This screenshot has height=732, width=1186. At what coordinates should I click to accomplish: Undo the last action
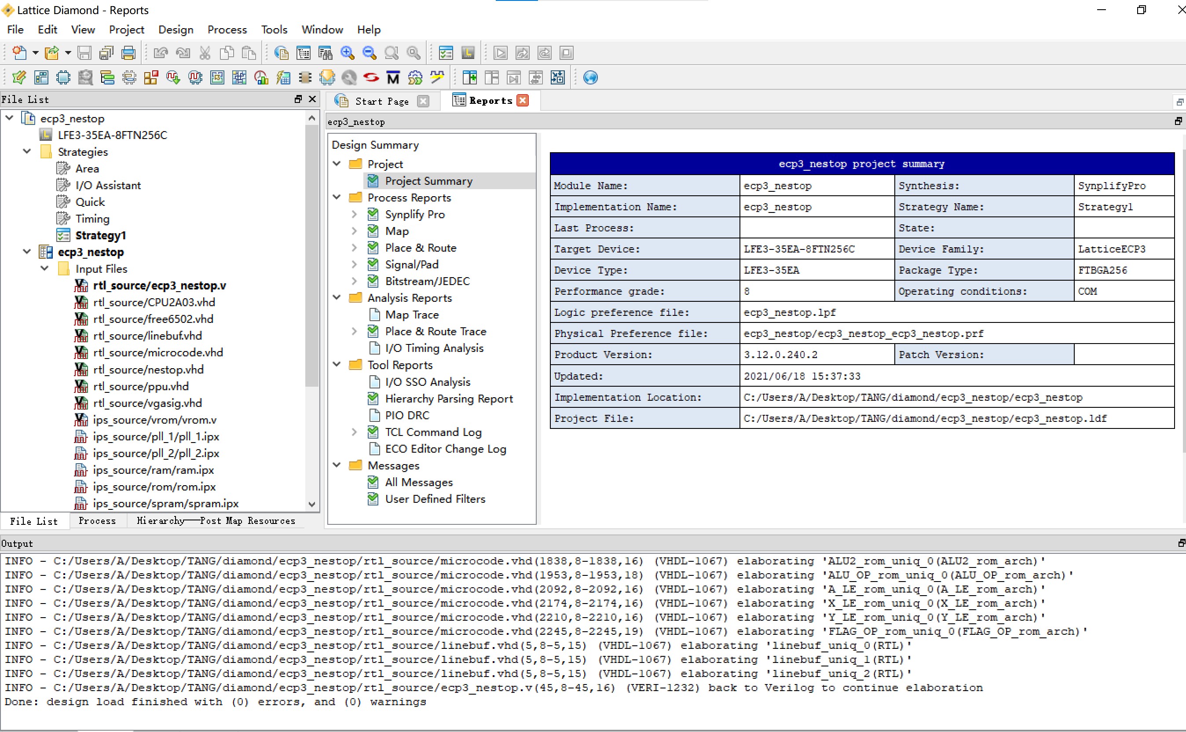[x=161, y=53]
